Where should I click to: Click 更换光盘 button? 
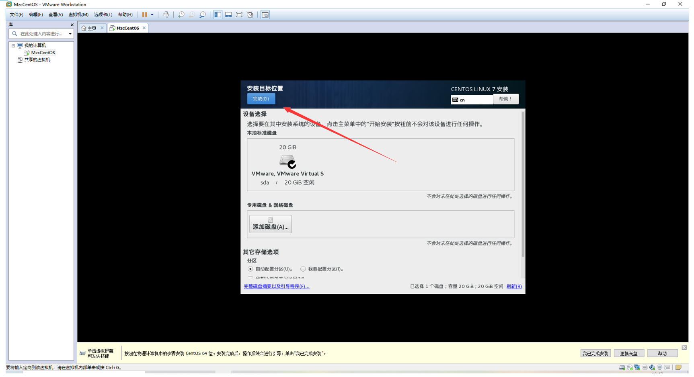click(x=629, y=353)
